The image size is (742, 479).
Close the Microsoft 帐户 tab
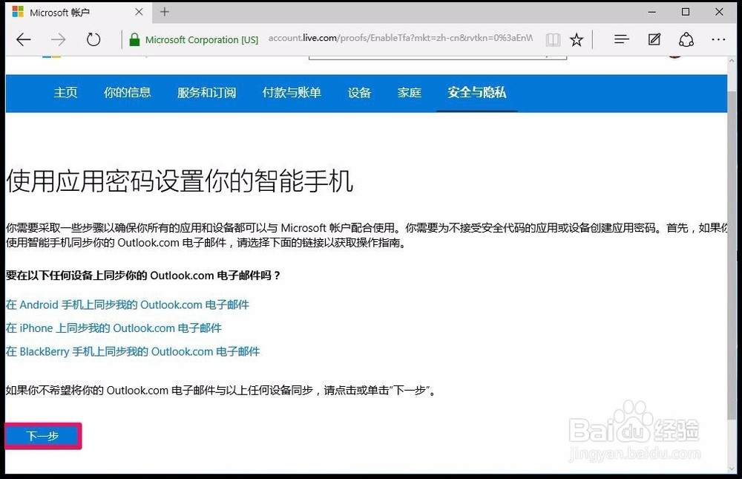139,12
